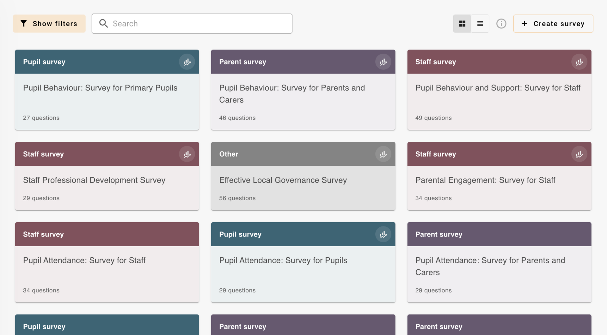Image resolution: width=607 pixels, height=335 pixels.
Task: Click the information circle icon
Action: click(x=501, y=24)
